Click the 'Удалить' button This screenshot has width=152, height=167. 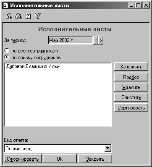click(x=131, y=87)
